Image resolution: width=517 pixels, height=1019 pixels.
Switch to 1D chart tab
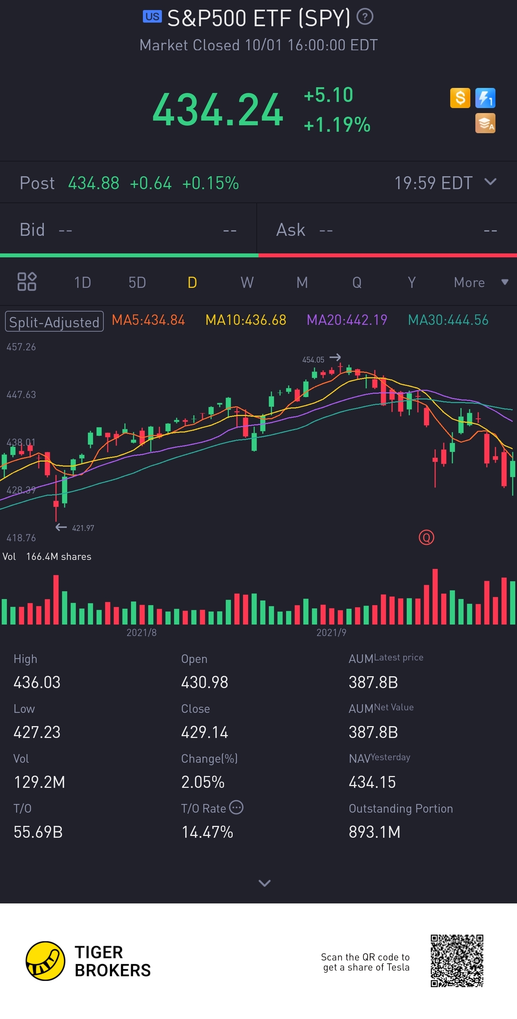coord(83,282)
